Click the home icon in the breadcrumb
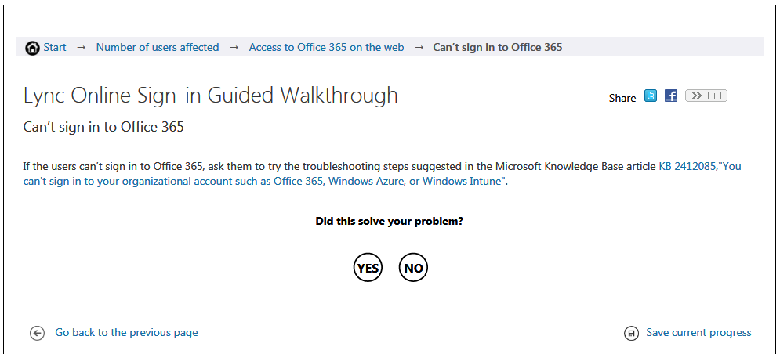 pos(32,48)
